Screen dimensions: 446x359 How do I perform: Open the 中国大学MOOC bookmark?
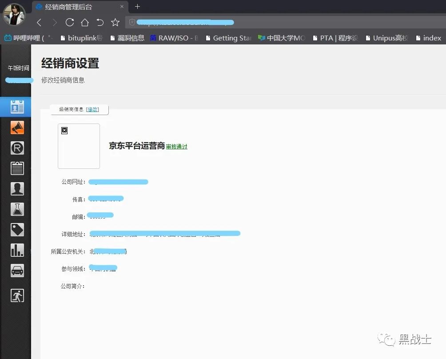282,38
